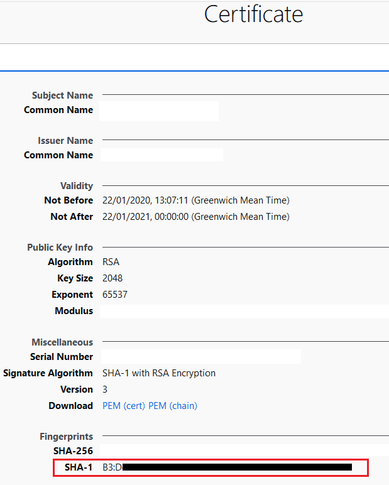The image size is (389, 485).
Task: Click the Certificate page heading
Action: pyautogui.click(x=253, y=14)
